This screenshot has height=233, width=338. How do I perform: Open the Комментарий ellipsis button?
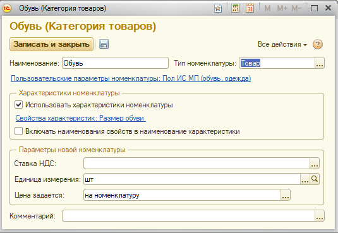tap(320, 216)
